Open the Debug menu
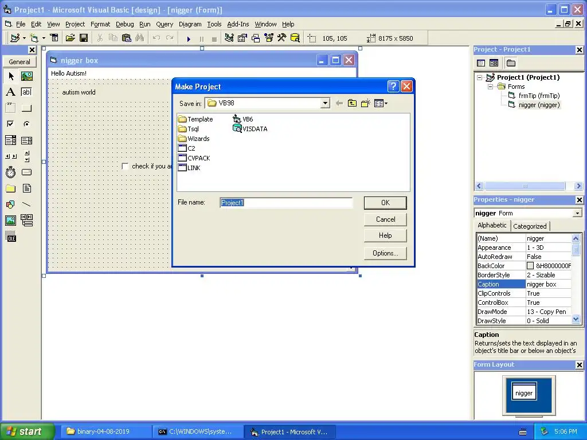This screenshot has width=587, height=440. point(124,24)
